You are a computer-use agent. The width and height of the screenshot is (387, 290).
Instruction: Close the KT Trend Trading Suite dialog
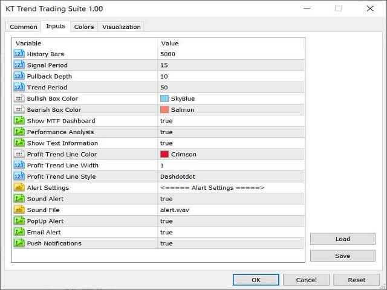(369, 8)
